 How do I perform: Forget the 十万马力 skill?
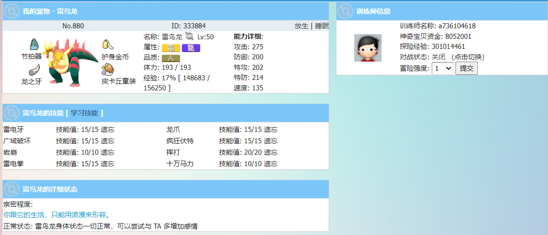click(270, 164)
